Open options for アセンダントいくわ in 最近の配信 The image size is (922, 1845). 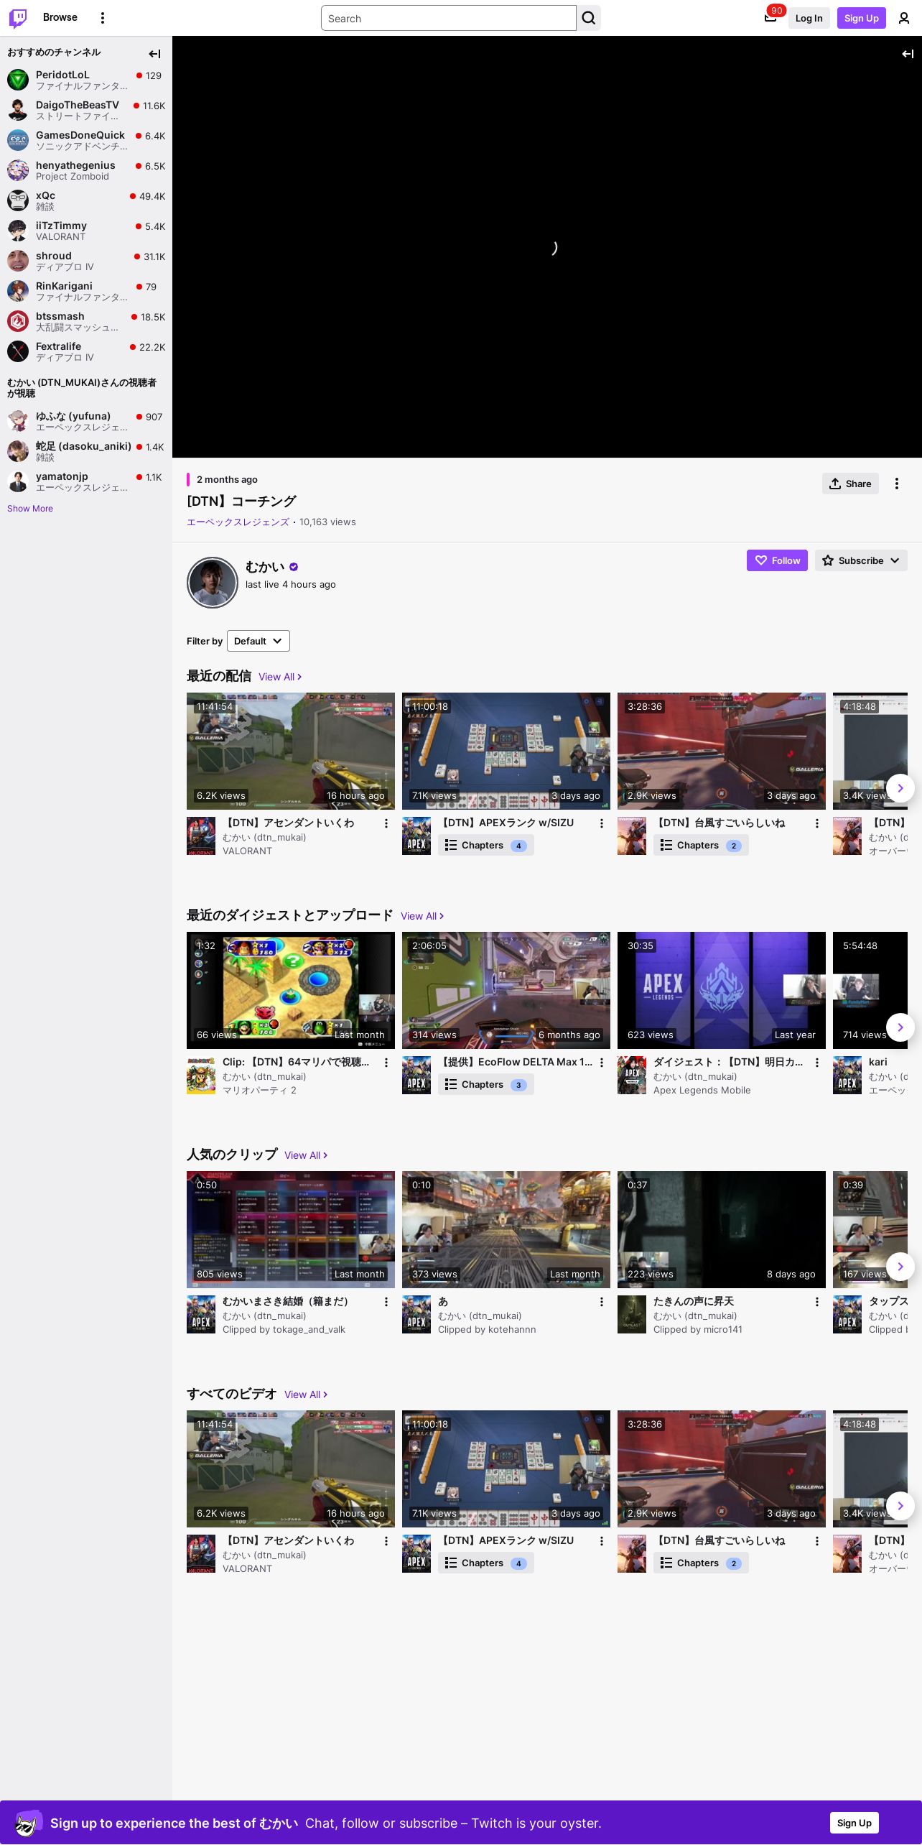386,823
